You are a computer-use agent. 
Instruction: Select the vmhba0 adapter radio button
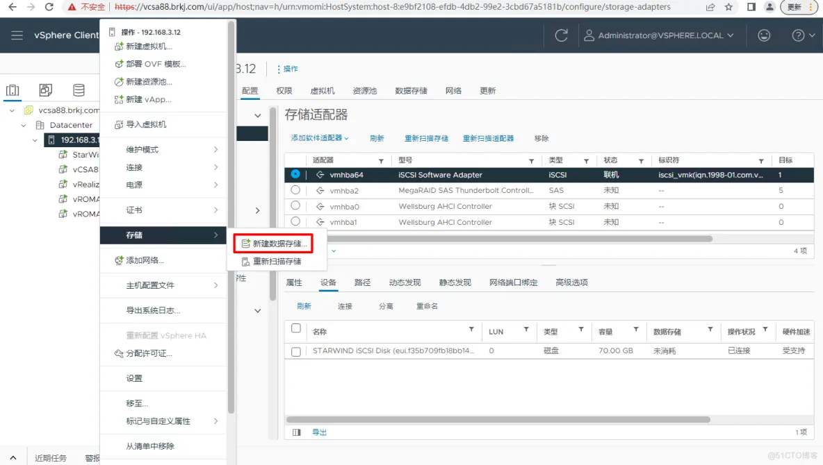coord(295,205)
